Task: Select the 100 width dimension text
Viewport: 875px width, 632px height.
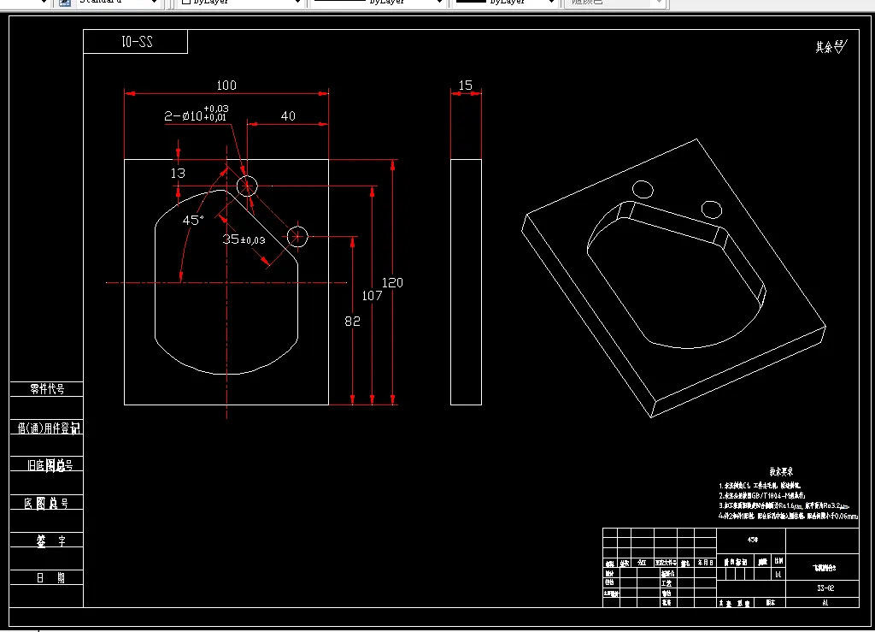Action: click(226, 85)
